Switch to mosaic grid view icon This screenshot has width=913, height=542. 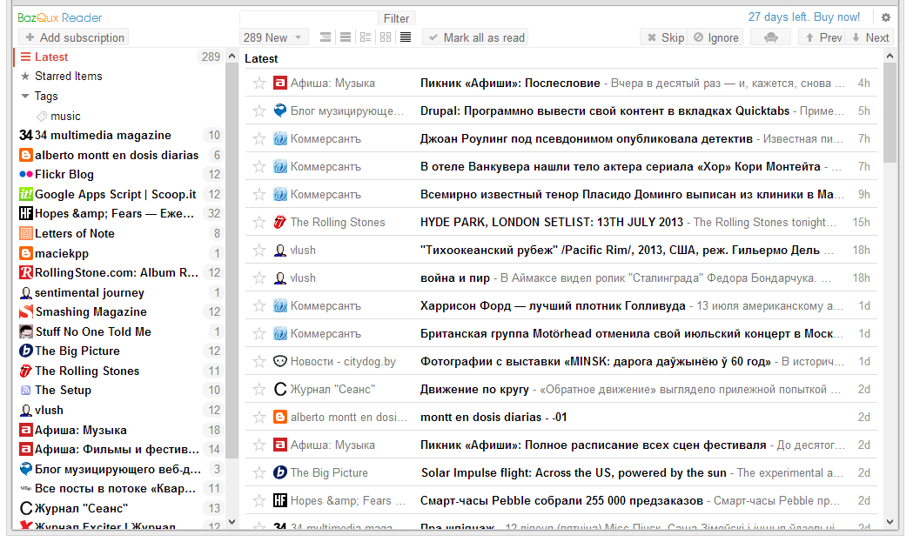[x=386, y=37]
